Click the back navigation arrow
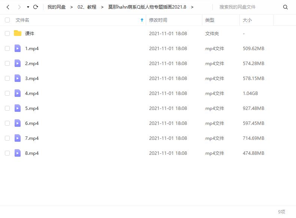 pyautogui.click(x=8, y=7)
